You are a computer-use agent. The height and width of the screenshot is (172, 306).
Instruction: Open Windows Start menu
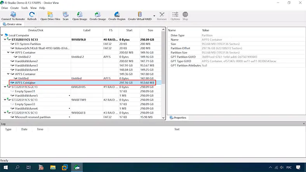point(6,167)
